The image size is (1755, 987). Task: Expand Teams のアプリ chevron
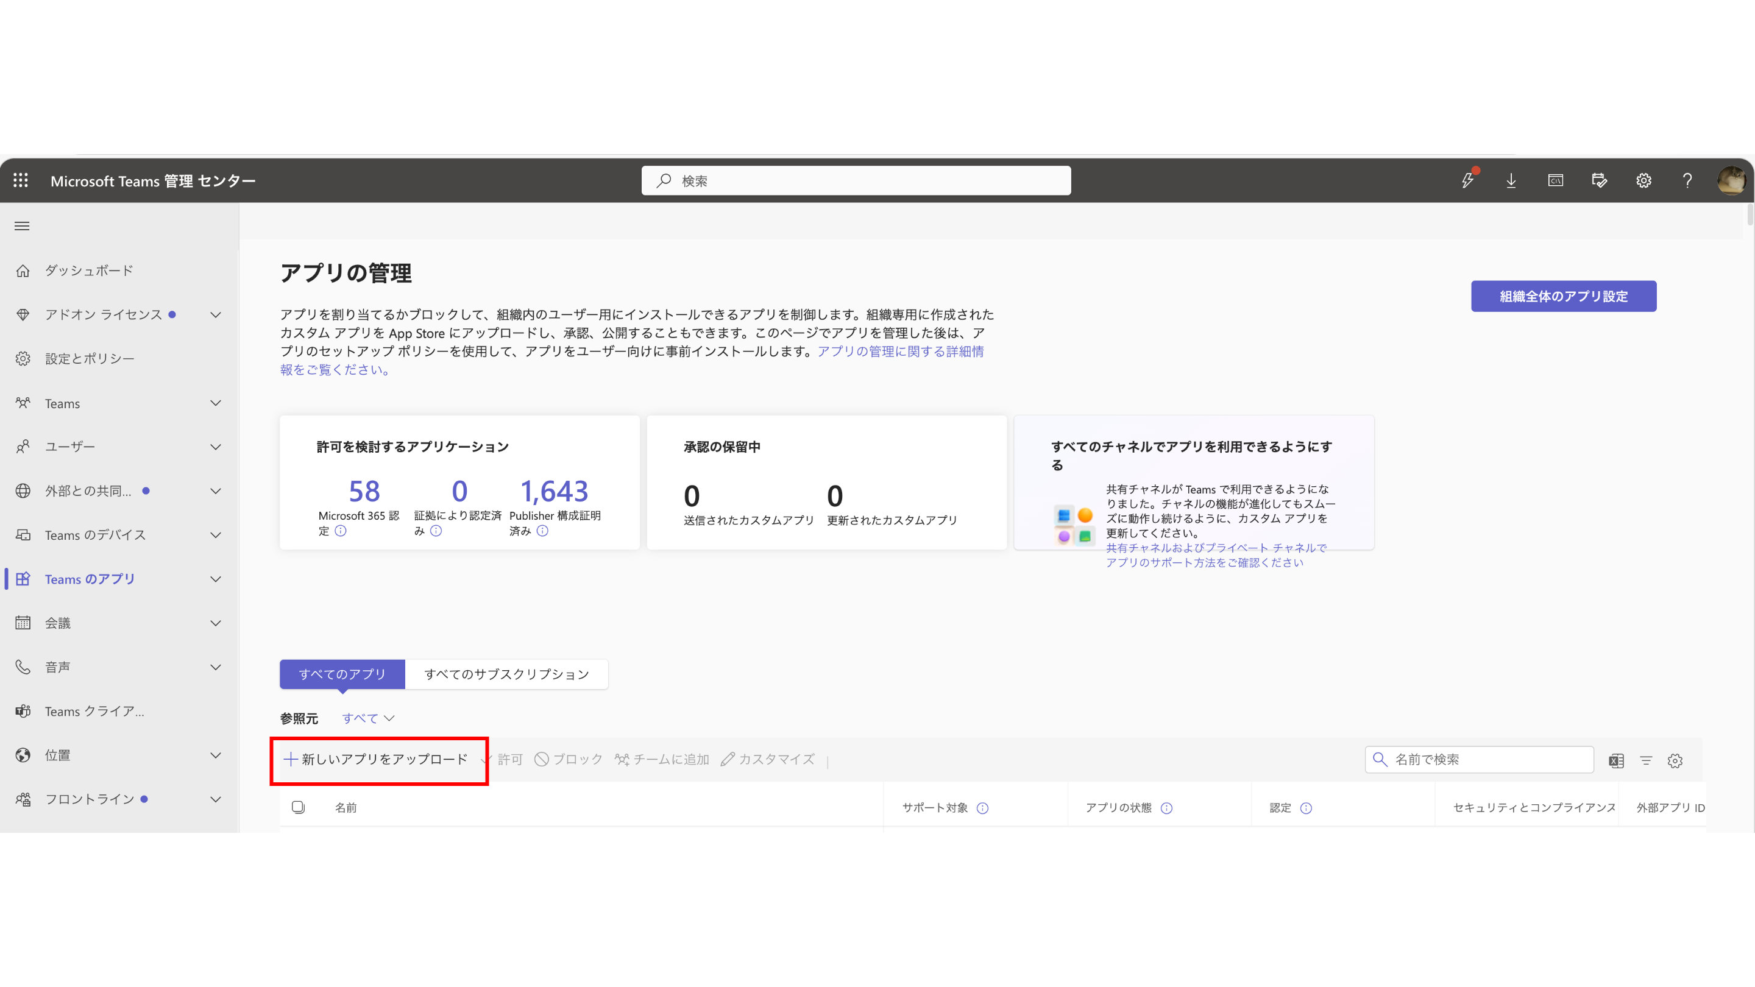click(x=216, y=579)
